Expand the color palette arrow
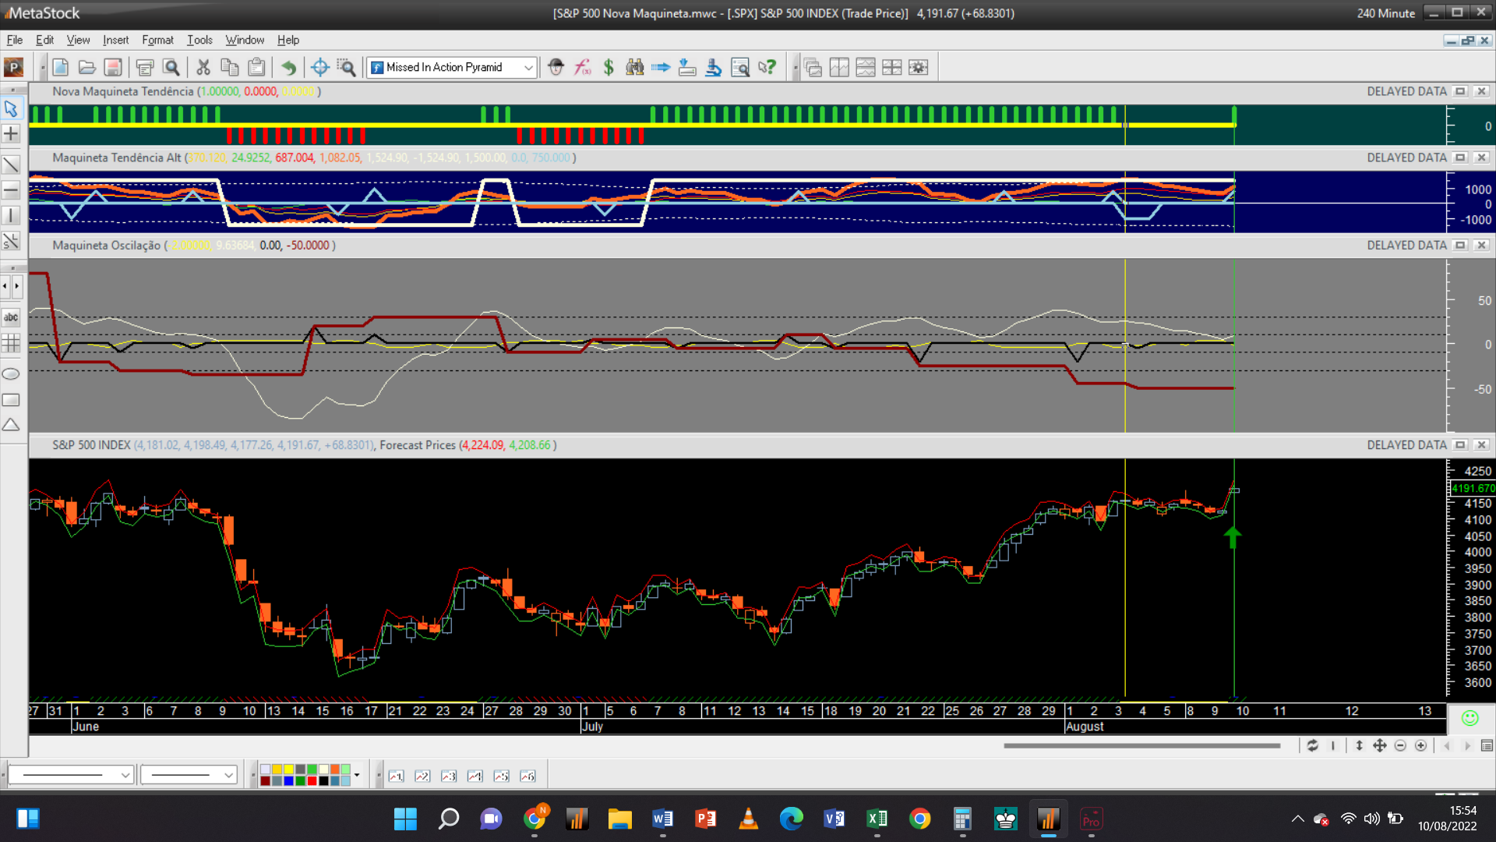 (x=357, y=775)
